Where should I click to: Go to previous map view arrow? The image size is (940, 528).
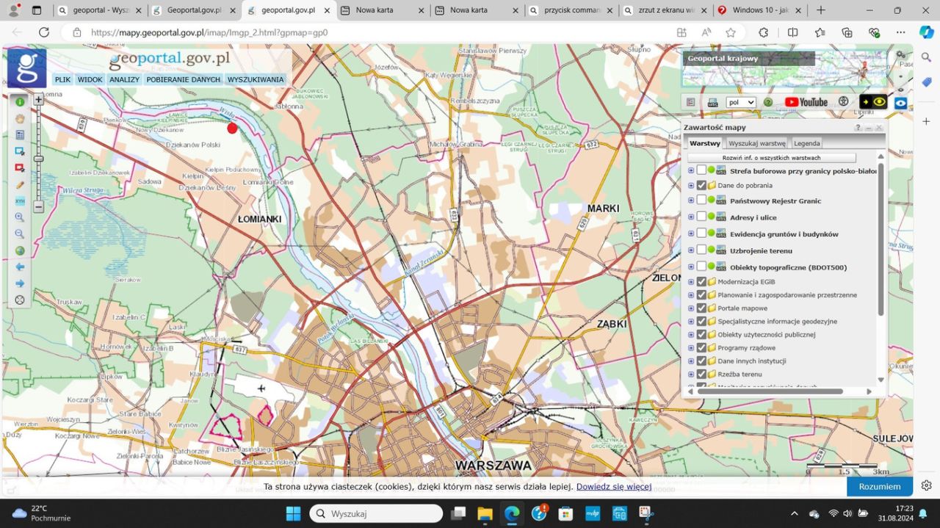tap(20, 267)
